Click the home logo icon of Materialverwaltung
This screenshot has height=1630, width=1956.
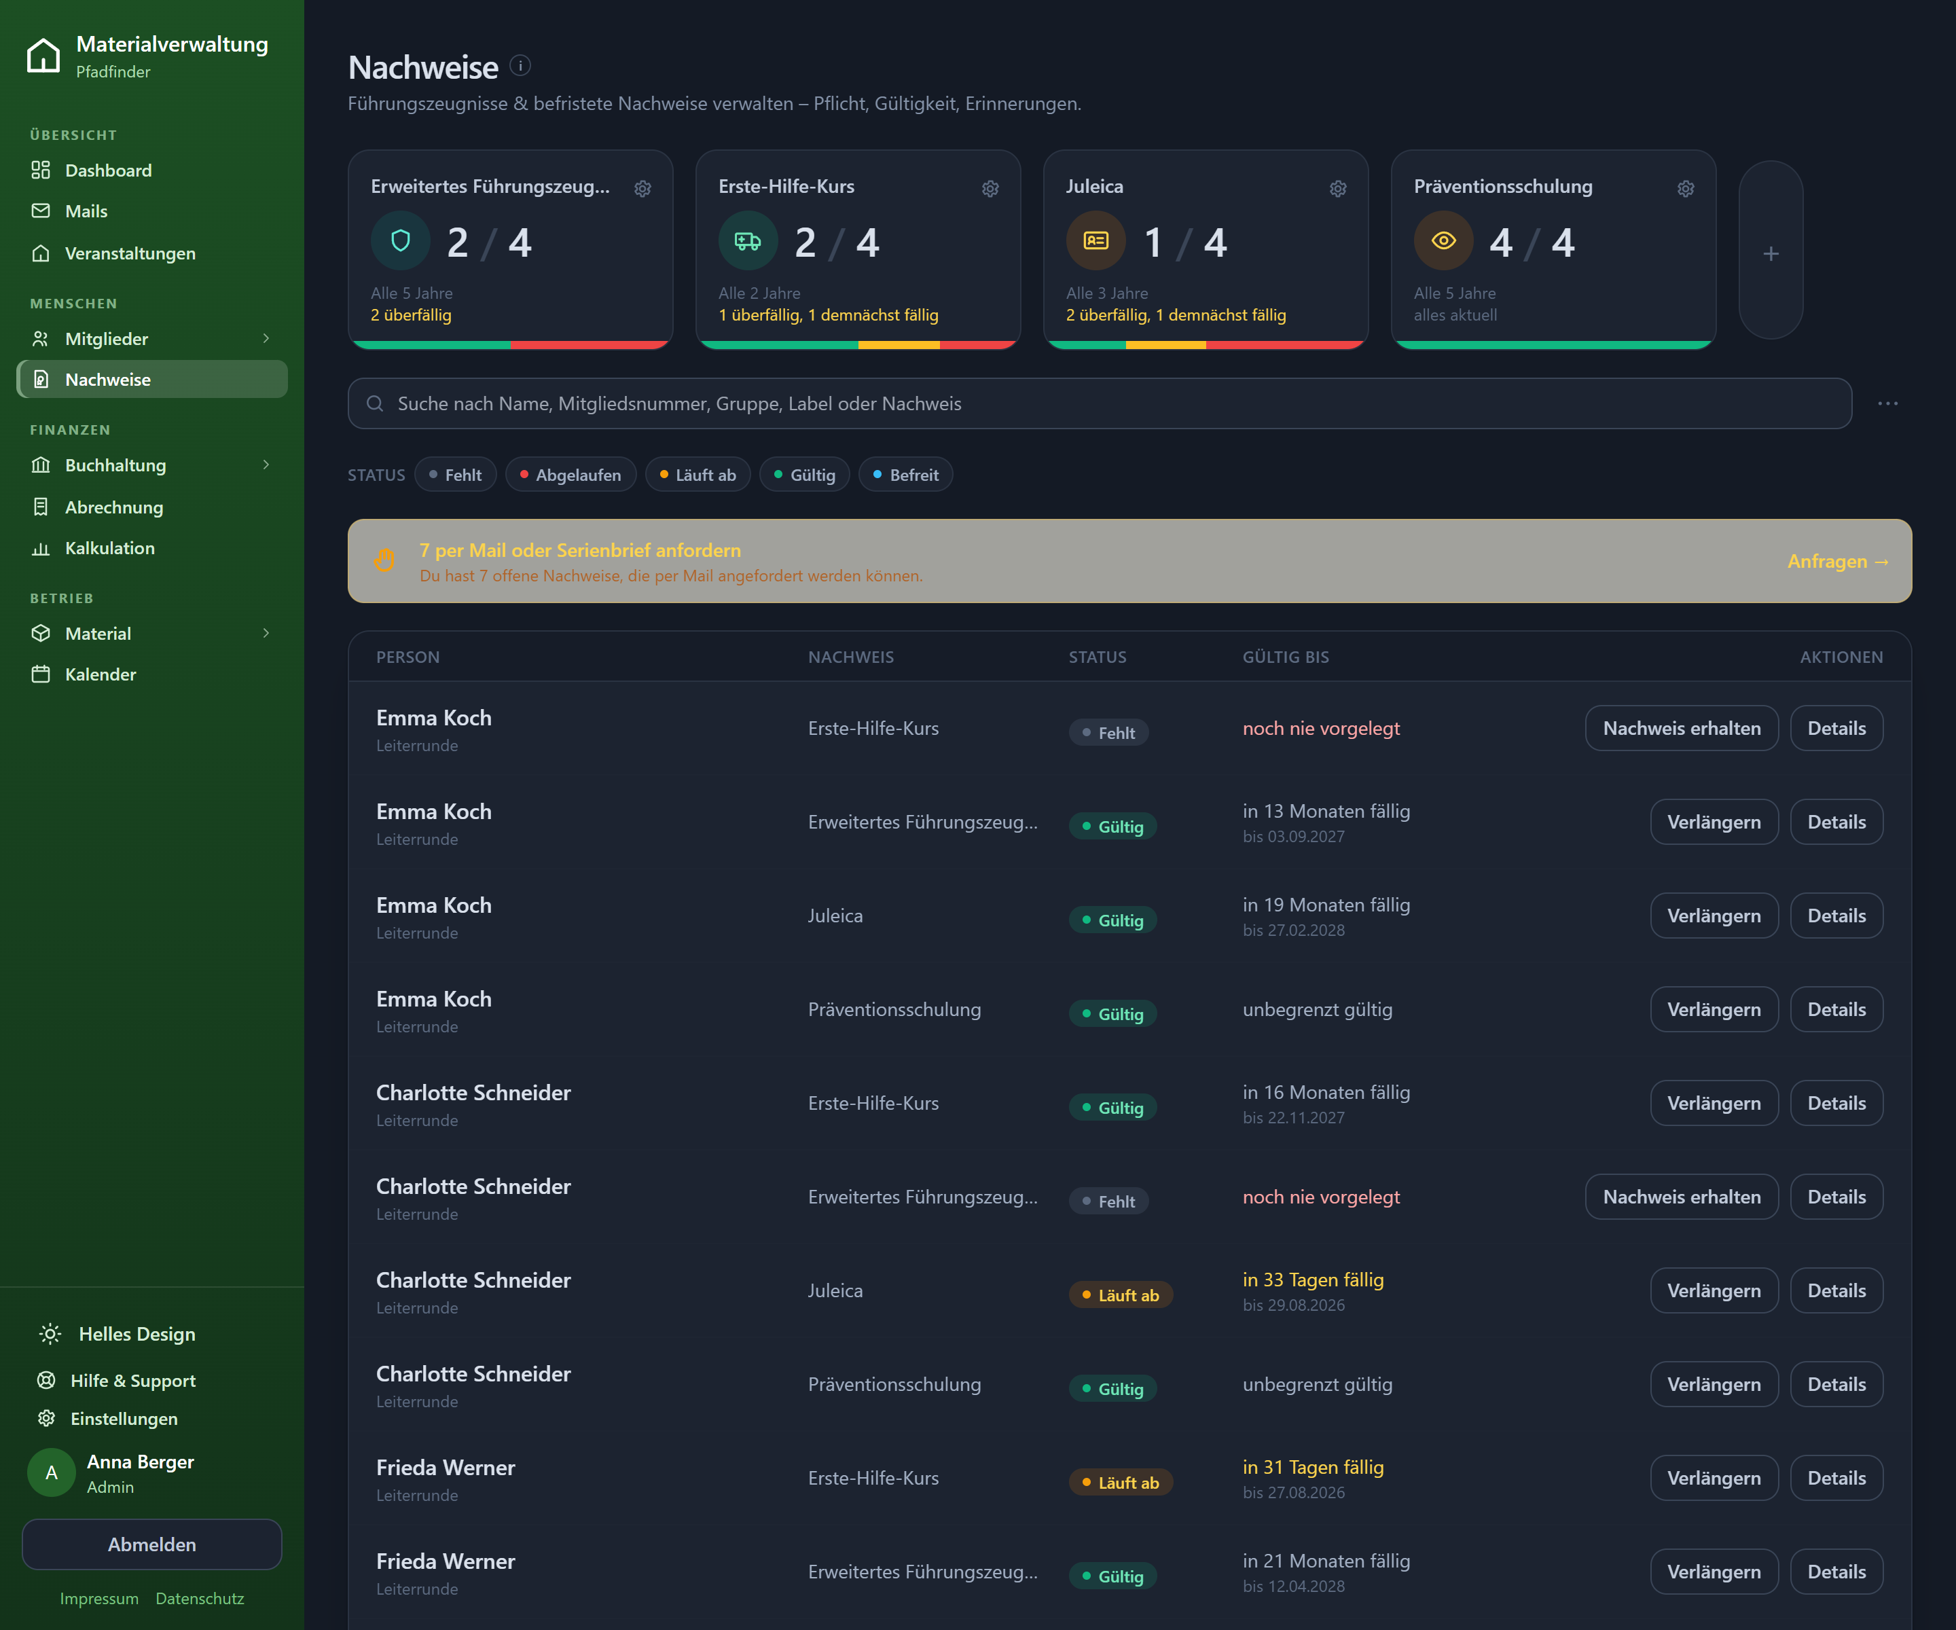[x=43, y=55]
